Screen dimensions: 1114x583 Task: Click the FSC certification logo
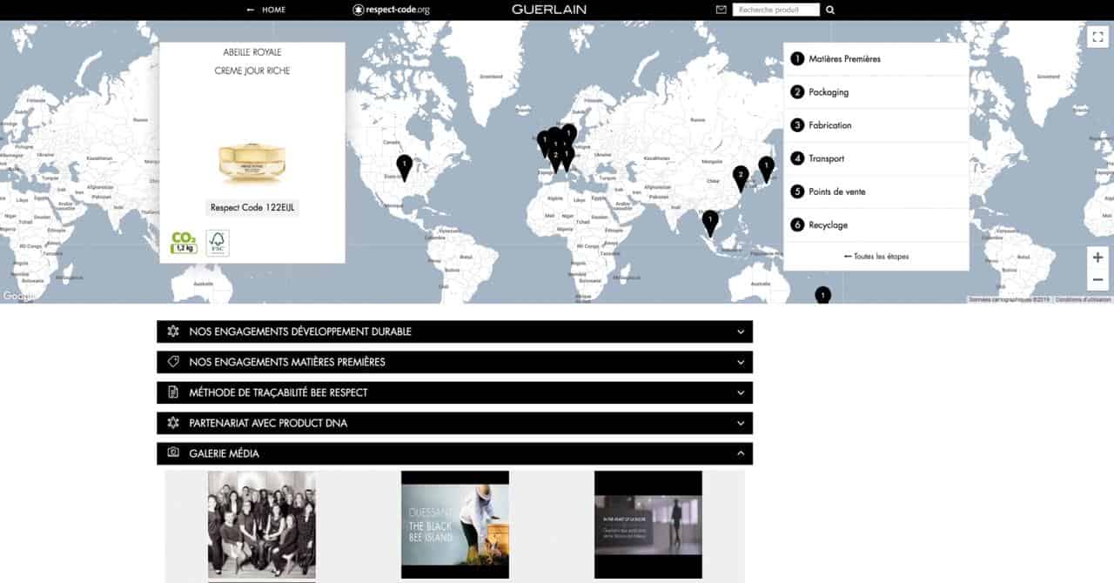pos(218,243)
